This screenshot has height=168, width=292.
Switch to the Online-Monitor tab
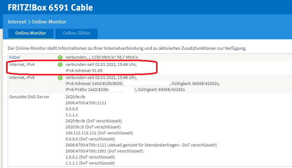tap(31, 34)
